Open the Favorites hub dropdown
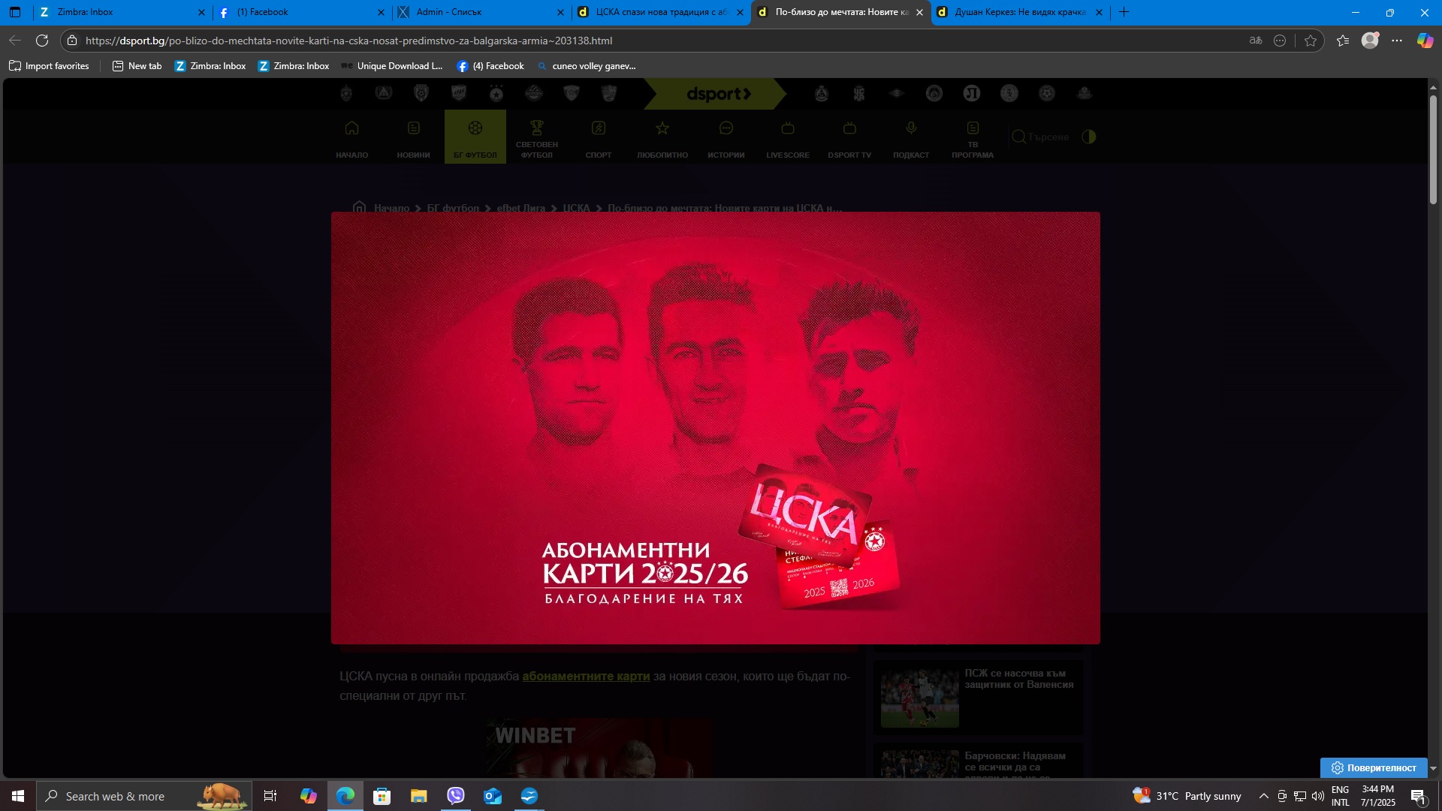The image size is (1442, 811). [x=1343, y=41]
